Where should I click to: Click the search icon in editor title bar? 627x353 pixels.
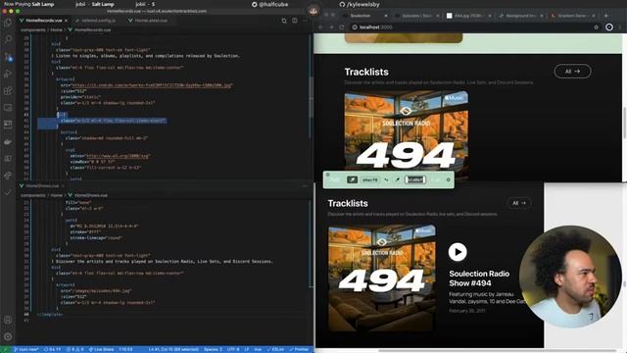[x=284, y=21]
